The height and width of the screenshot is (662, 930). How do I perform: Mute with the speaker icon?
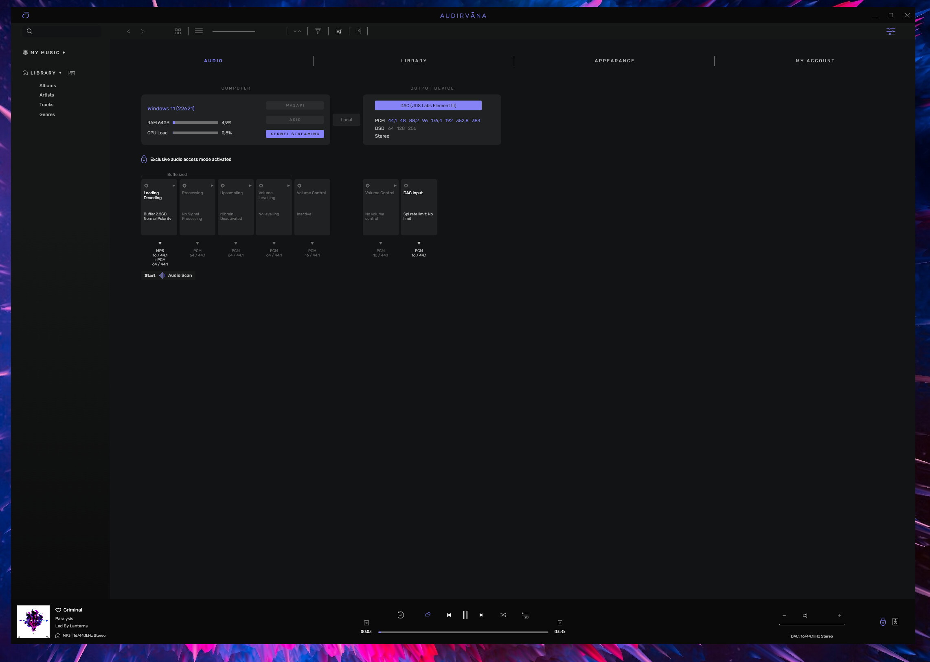tap(805, 616)
